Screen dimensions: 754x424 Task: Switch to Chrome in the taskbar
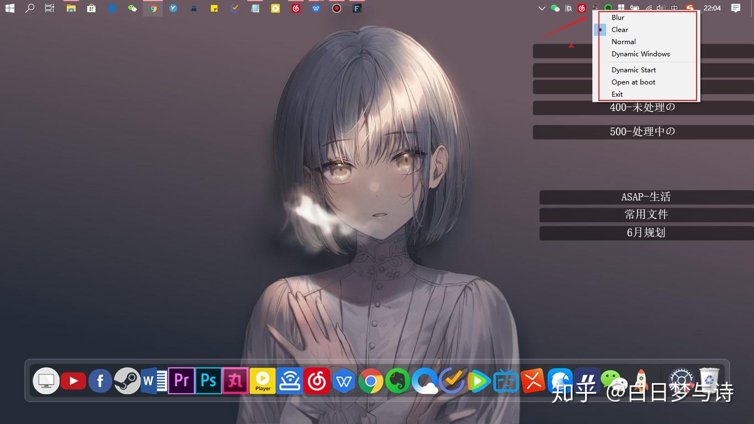coord(153,8)
